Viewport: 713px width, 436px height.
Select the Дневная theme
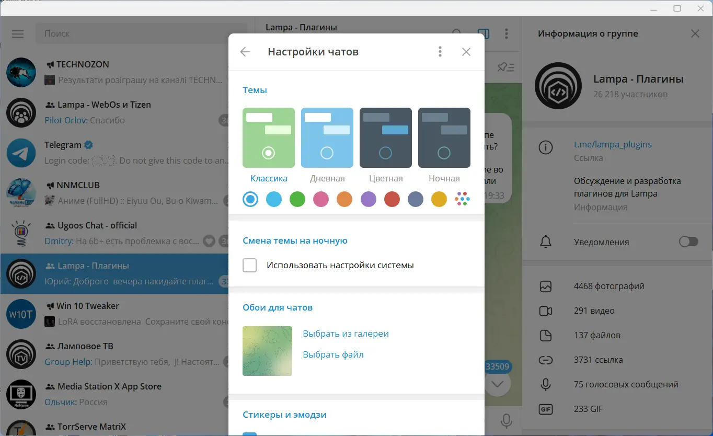(327, 137)
